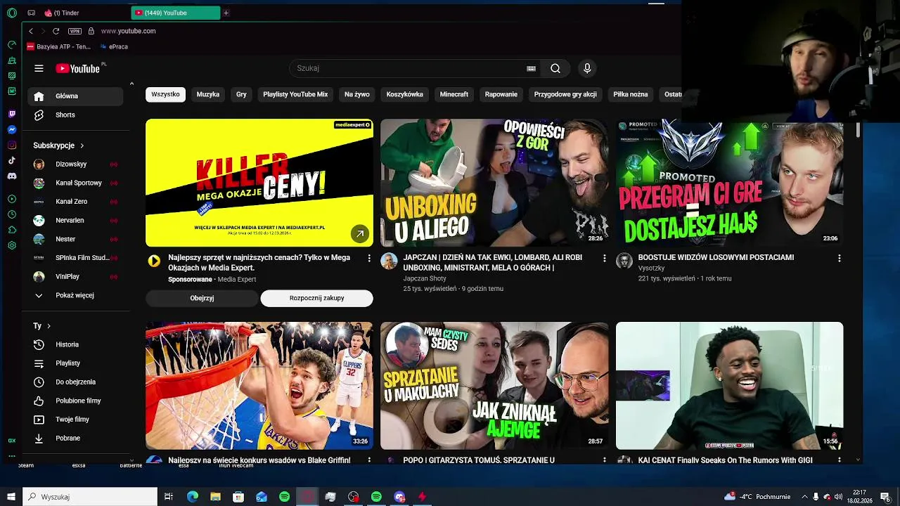The width and height of the screenshot is (900, 506).
Task: Open options for the JAPCZAN video
Action: (x=604, y=259)
